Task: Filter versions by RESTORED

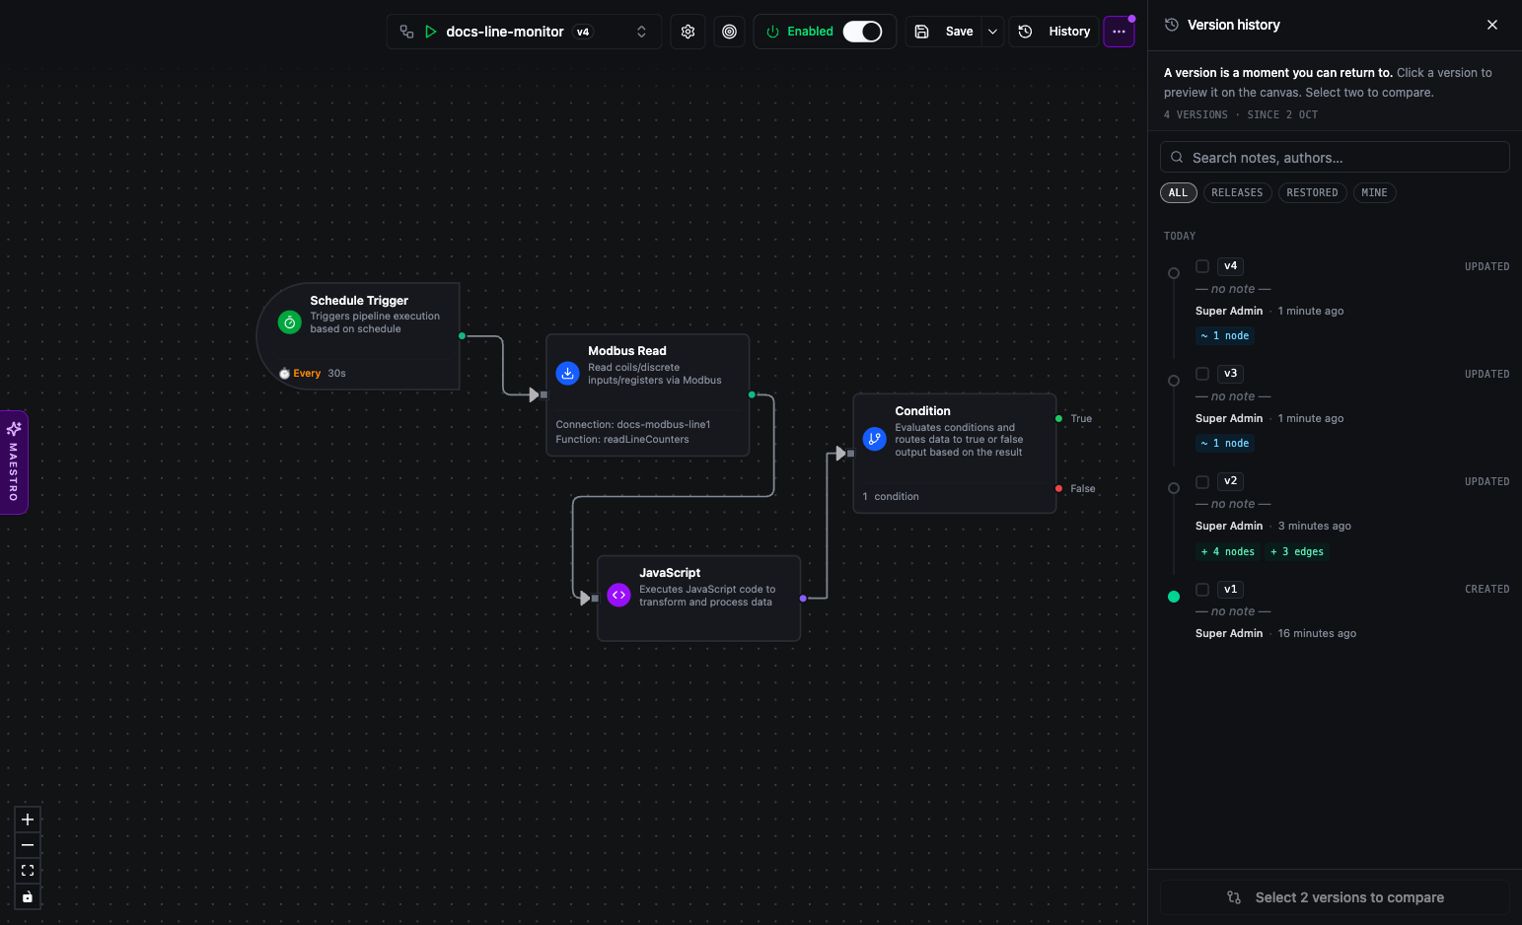Action: click(x=1312, y=193)
